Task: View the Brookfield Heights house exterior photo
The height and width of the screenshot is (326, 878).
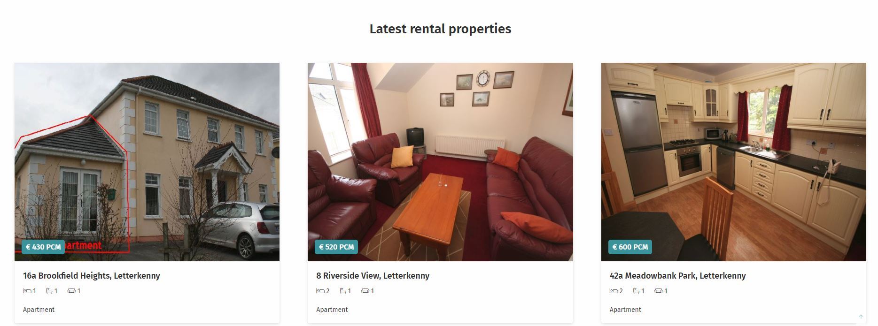Action: point(147,162)
